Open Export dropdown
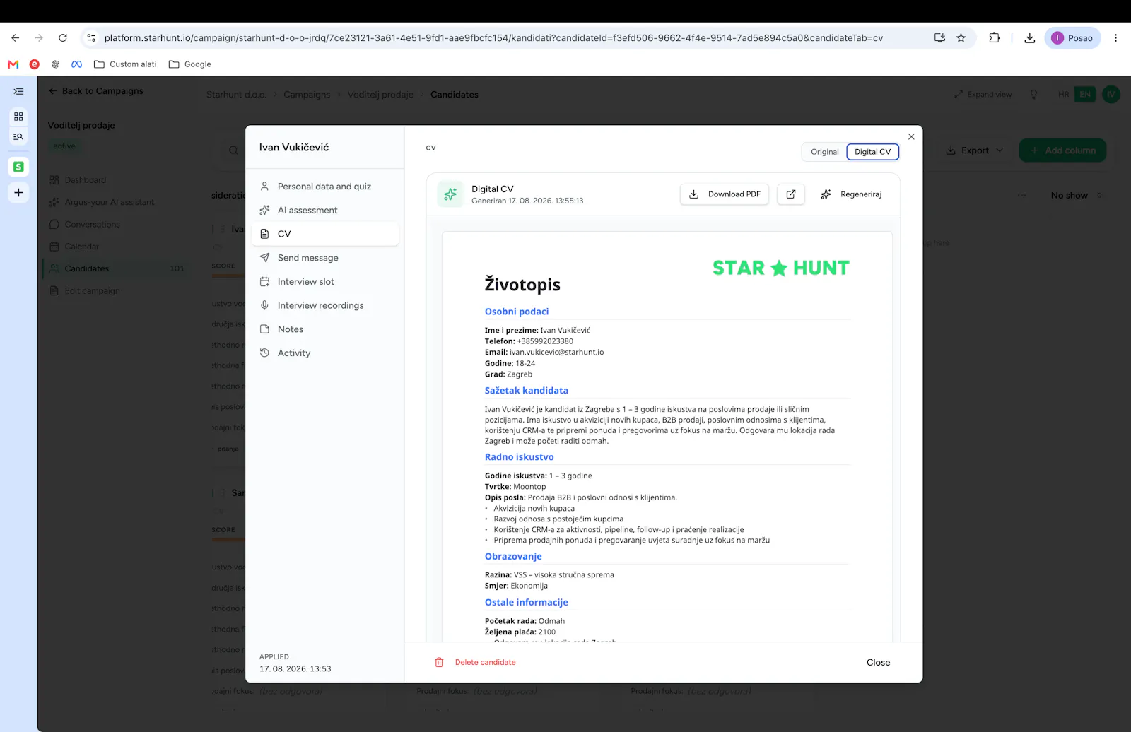This screenshot has width=1131, height=732. coord(975,150)
